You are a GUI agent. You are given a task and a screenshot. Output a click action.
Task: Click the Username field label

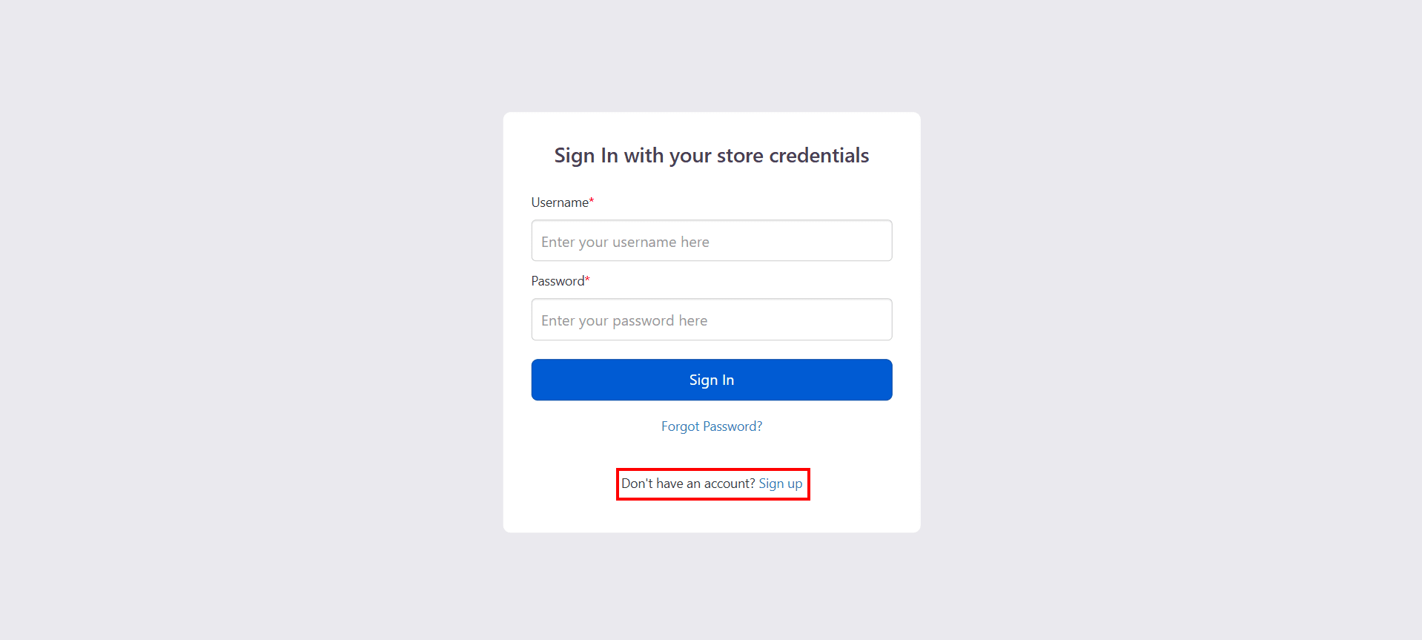[558, 202]
